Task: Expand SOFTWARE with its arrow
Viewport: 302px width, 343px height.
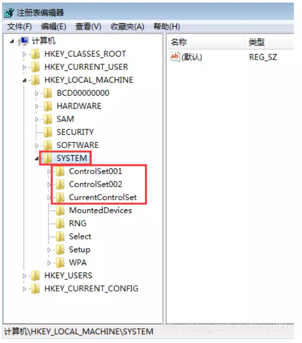Action: pos(37,145)
